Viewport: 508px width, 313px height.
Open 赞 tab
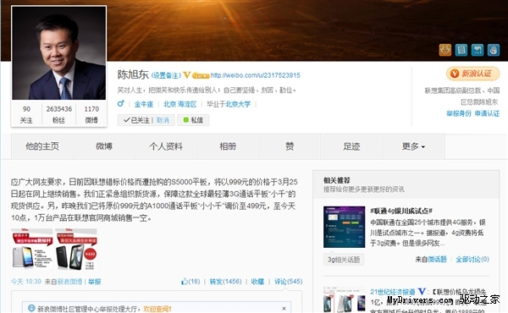click(x=290, y=146)
